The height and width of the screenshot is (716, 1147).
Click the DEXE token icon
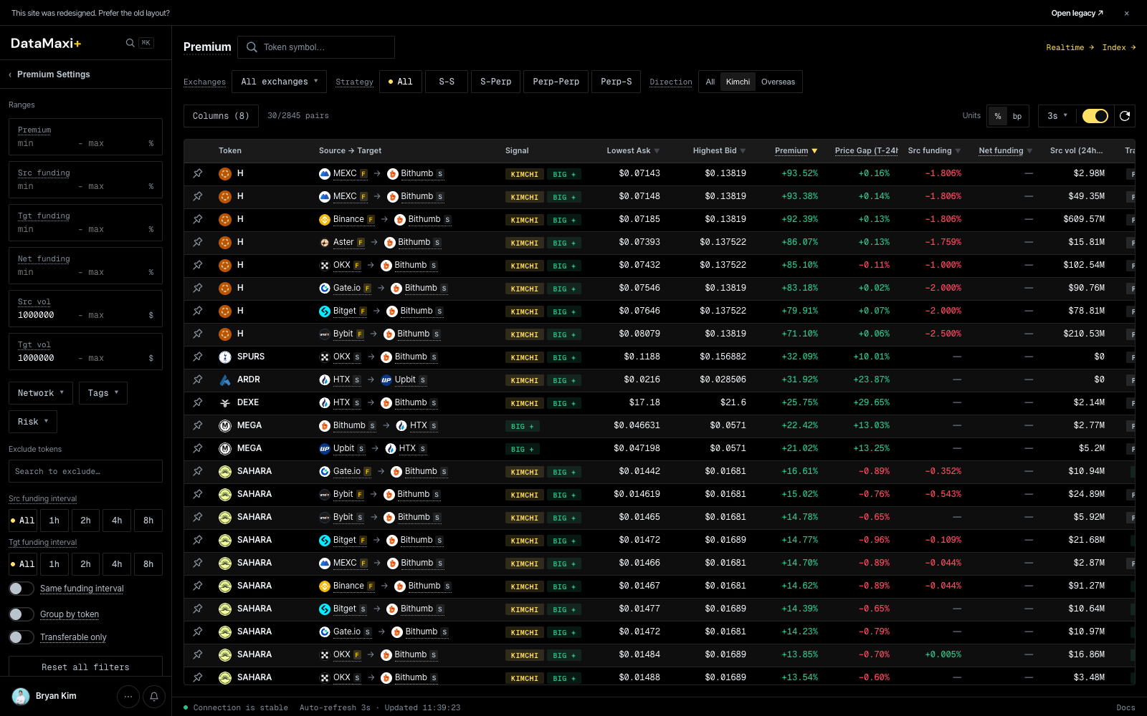tap(225, 402)
